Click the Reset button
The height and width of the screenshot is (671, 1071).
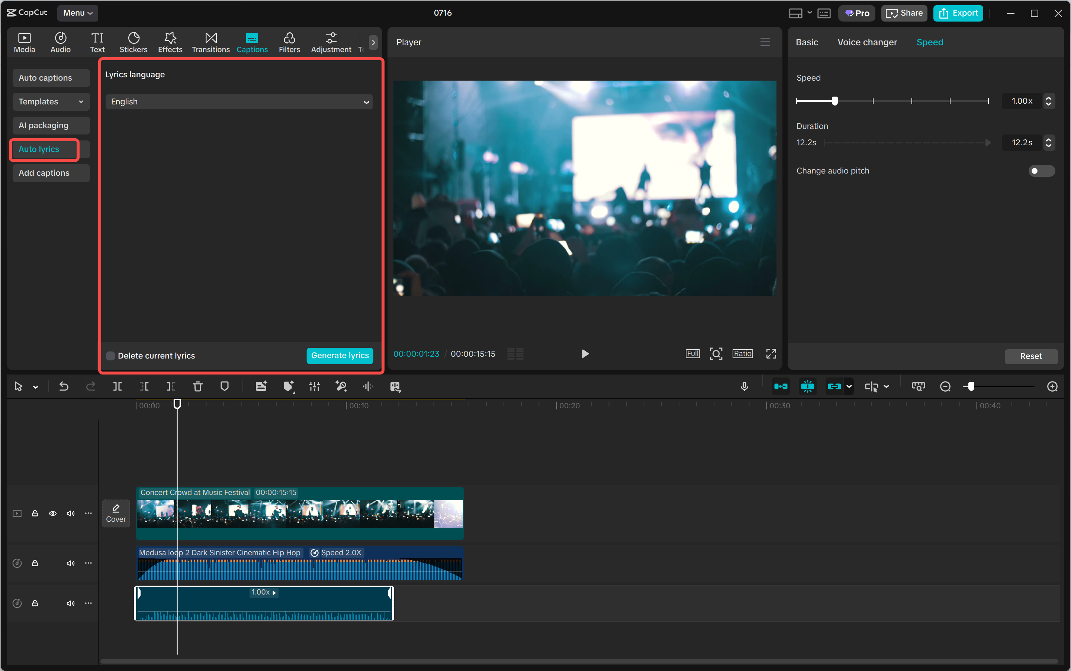pos(1030,356)
